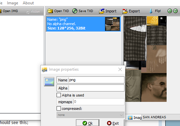Open the Image menu
The height and width of the screenshot is (126, 180).
[12, 3]
